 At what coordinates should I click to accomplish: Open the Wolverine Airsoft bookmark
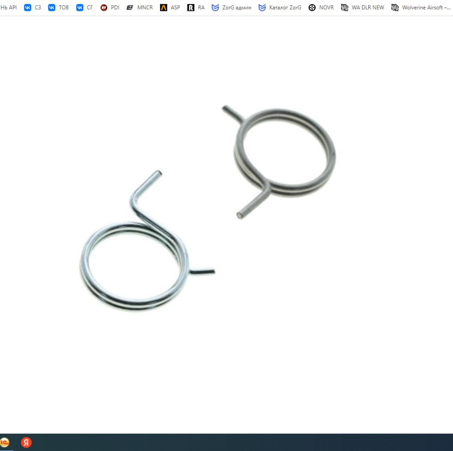(421, 8)
